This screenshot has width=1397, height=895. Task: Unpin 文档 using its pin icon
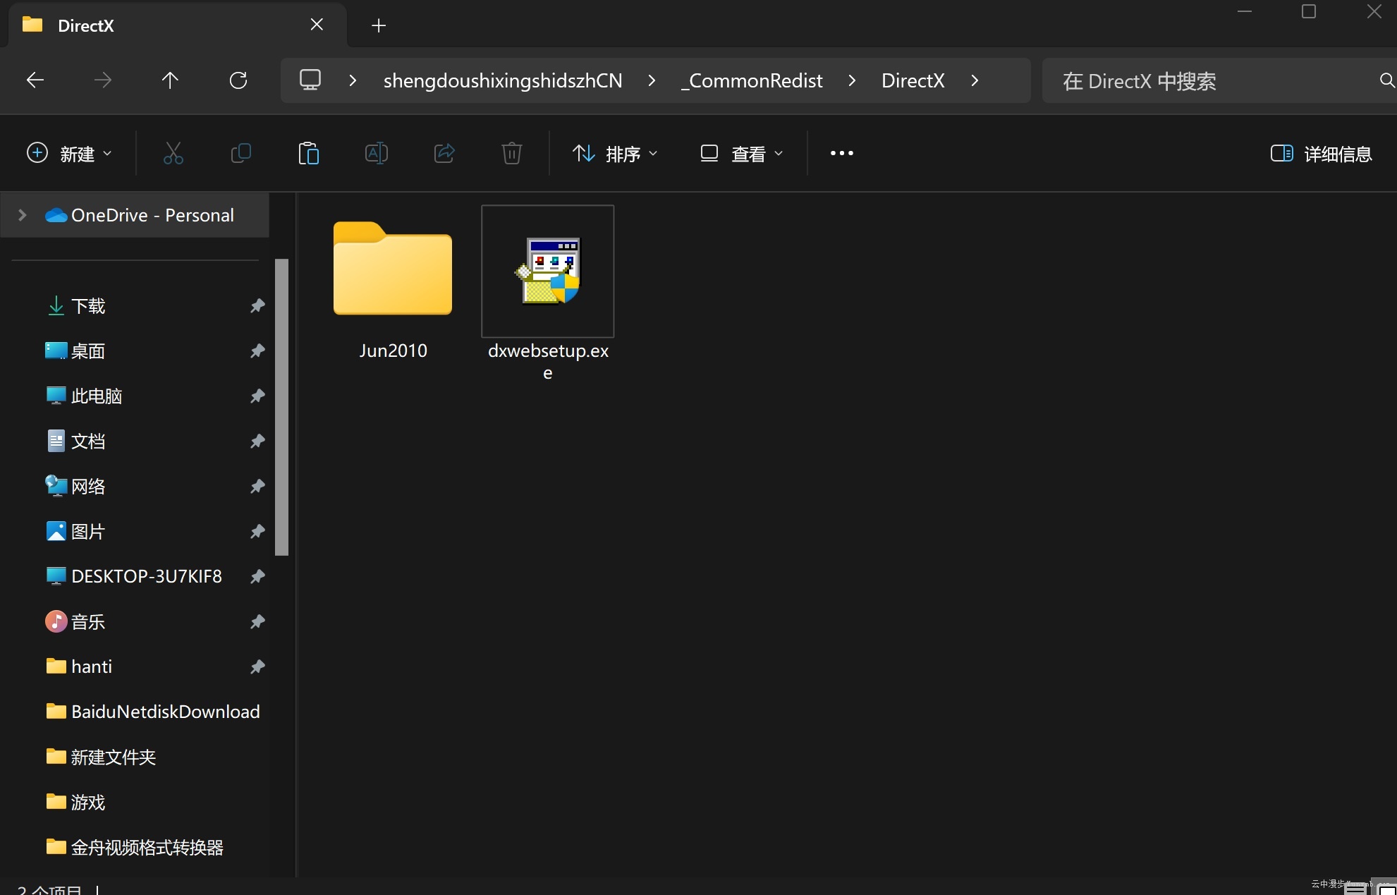[x=257, y=441]
